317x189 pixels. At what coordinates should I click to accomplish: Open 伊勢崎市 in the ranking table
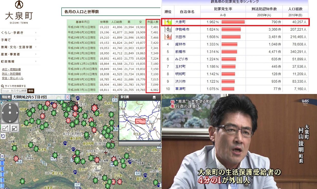coord(182,30)
